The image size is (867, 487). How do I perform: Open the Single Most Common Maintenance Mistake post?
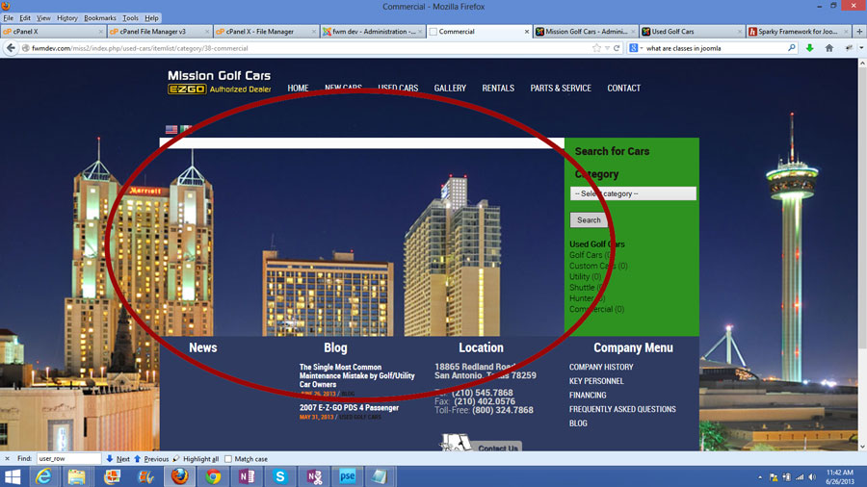coord(356,375)
